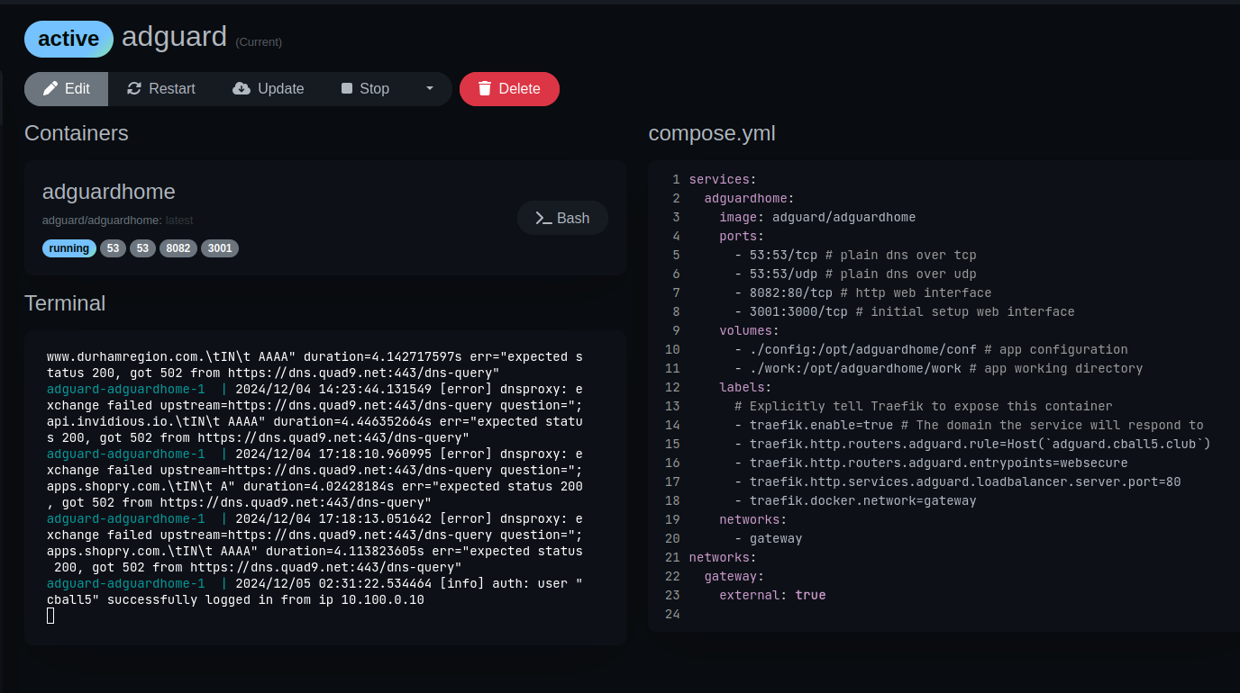This screenshot has width=1240, height=693.
Task: Open the 3001 port badge
Action: (x=220, y=248)
